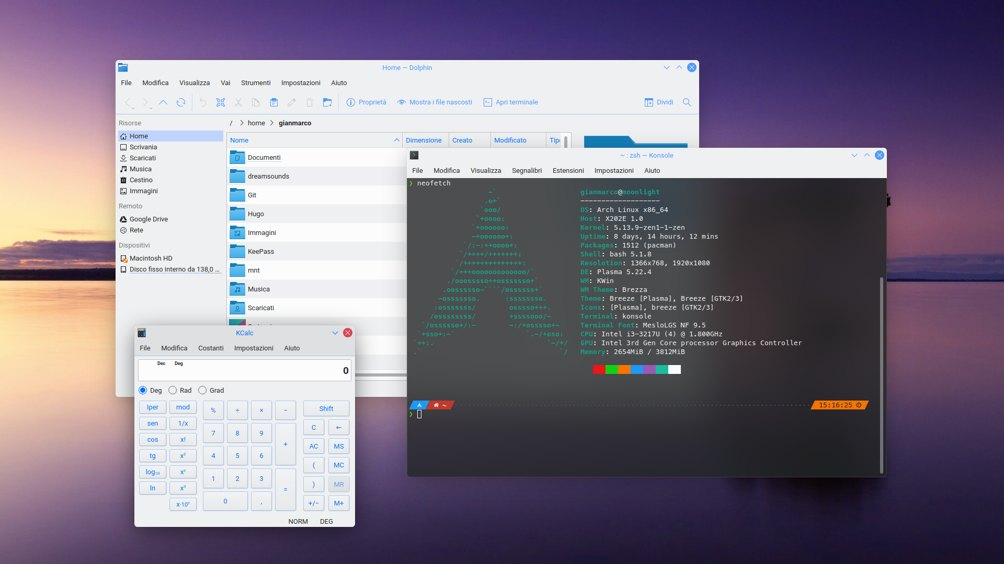Click Select All icon in Dolphin toolbar
This screenshot has height=564, width=1004.
coord(221,102)
